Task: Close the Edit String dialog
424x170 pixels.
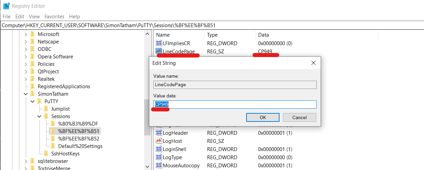Action: click(313, 63)
